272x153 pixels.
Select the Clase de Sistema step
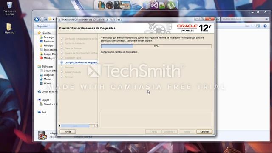pos(73,48)
